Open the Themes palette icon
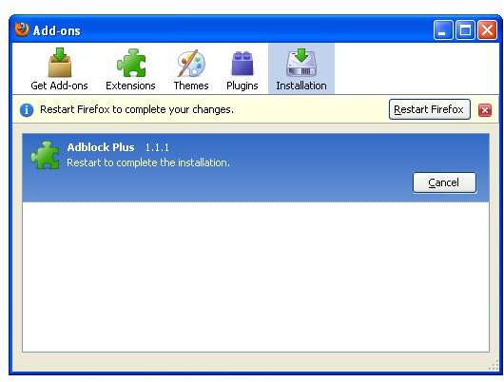Viewport: 504px width, 382px height. pos(191,63)
